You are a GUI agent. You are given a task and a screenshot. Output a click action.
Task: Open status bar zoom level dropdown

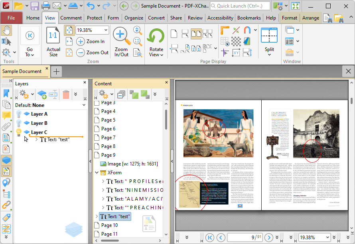pyautogui.click(x=327, y=238)
